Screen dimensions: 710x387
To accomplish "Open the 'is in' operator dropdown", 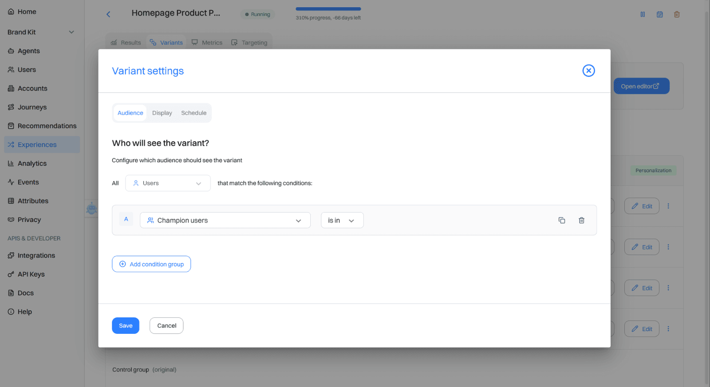I will click(342, 220).
